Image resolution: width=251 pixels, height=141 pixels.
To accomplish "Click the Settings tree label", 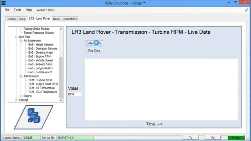I will click(x=24, y=100).
